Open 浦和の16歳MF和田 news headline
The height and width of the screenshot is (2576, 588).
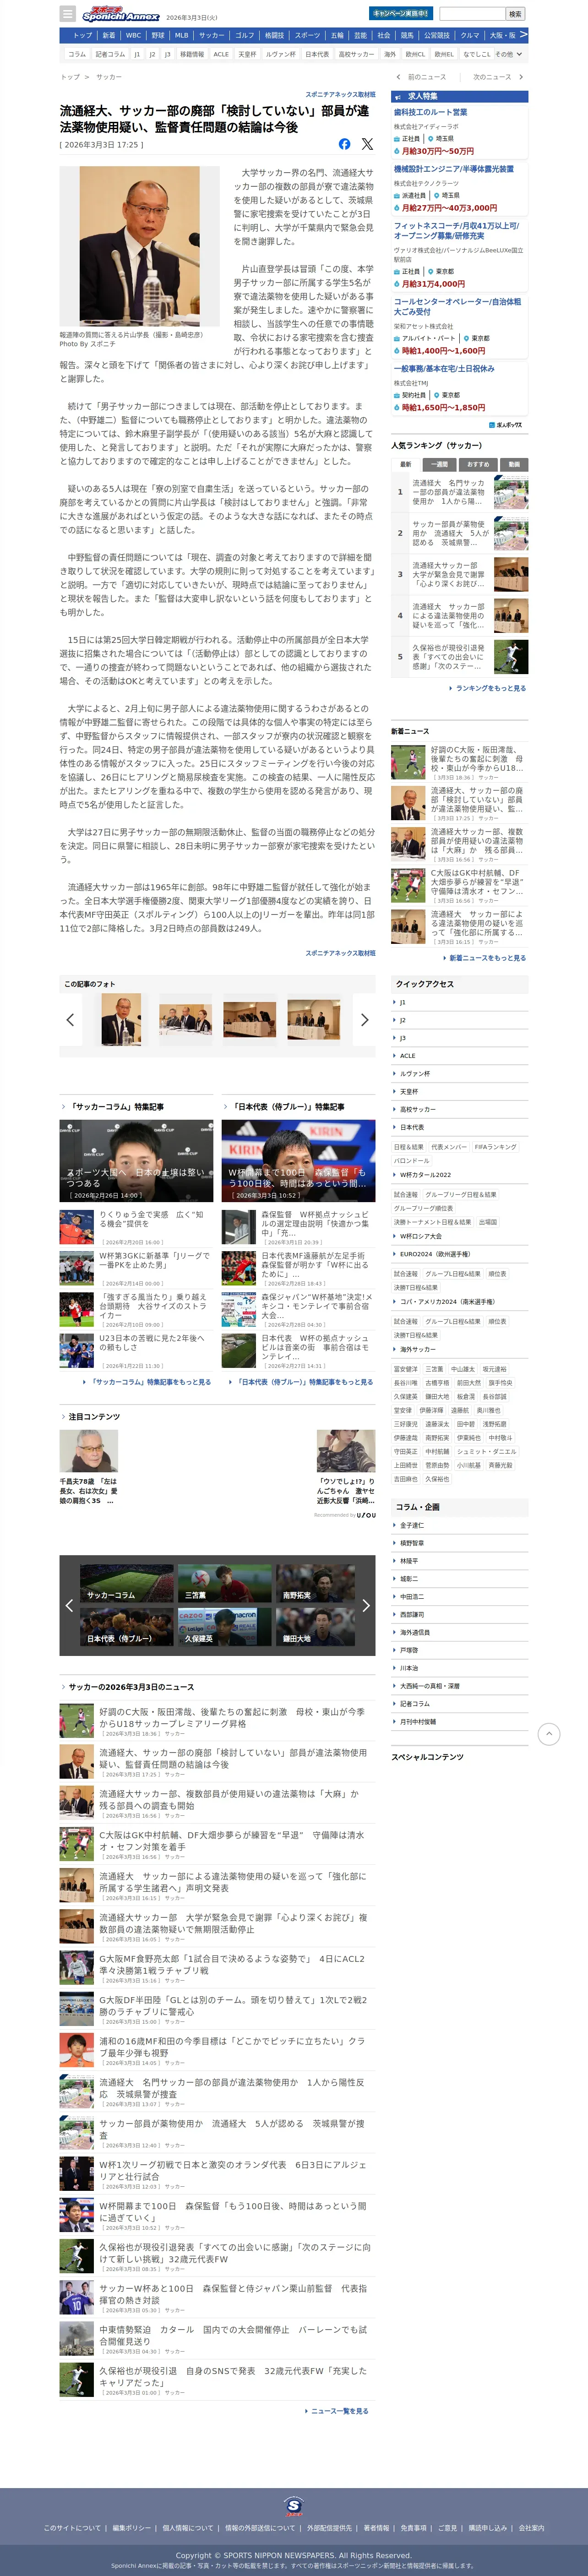pyautogui.click(x=232, y=2046)
